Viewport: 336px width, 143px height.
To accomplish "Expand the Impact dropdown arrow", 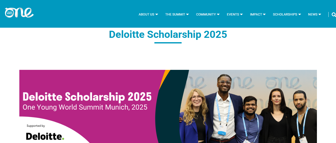I will coord(264,14).
